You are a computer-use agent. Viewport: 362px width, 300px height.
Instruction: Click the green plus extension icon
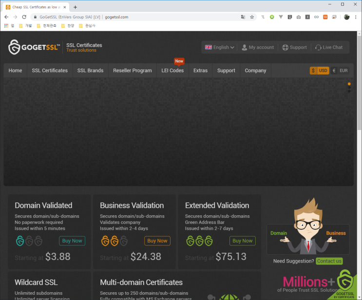pyautogui.click(x=272, y=17)
